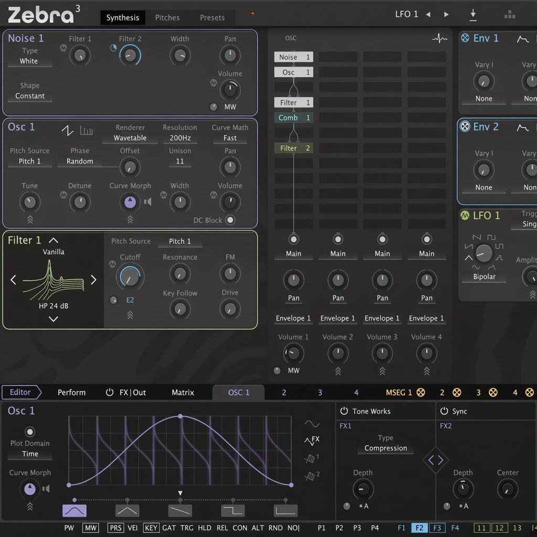
Task: Click the next preset arrow beside LFO 1
Action: 446,14
